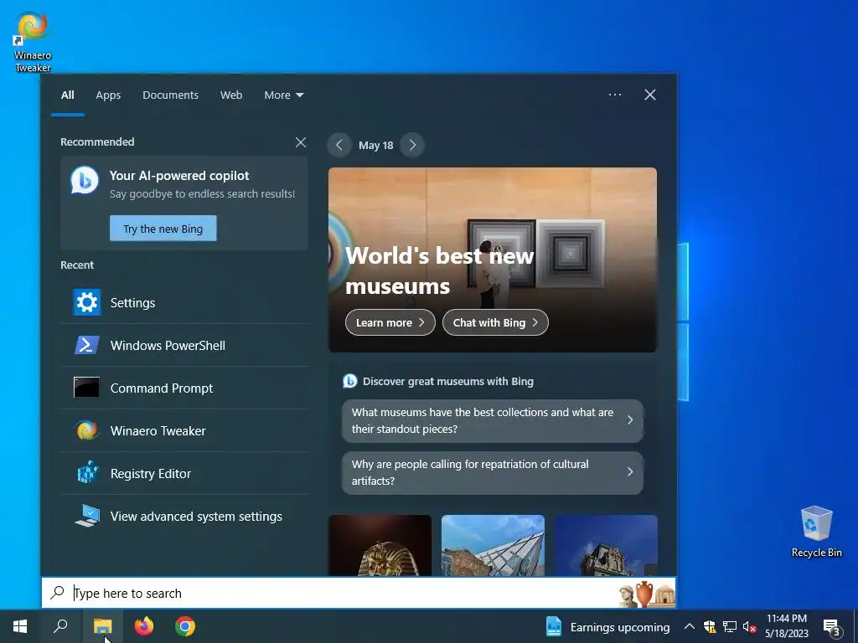
Task: Open the best museum collections question
Action: (x=493, y=420)
